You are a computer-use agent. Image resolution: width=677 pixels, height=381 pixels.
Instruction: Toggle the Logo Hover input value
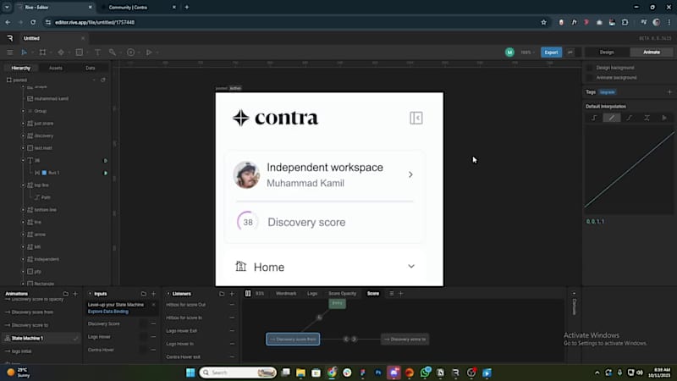[x=143, y=336]
